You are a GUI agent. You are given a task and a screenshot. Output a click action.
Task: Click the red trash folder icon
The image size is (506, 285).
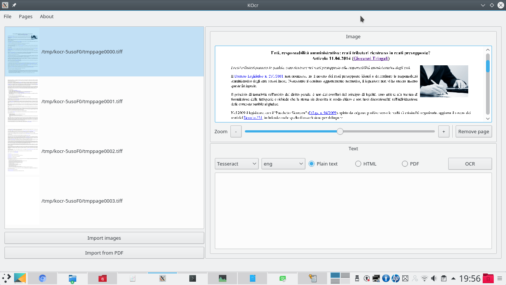tap(488, 278)
